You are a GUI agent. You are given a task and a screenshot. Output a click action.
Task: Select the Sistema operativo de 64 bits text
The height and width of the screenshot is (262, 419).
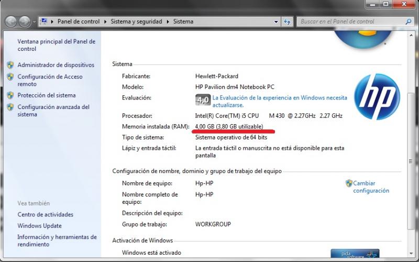coord(231,137)
